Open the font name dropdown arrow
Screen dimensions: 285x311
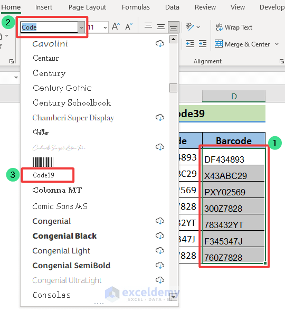pos(81,27)
